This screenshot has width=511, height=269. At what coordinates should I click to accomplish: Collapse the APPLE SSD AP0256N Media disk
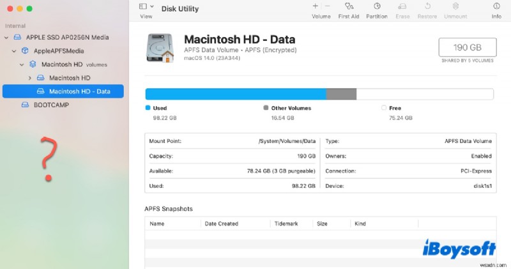pyautogui.click(x=6, y=38)
